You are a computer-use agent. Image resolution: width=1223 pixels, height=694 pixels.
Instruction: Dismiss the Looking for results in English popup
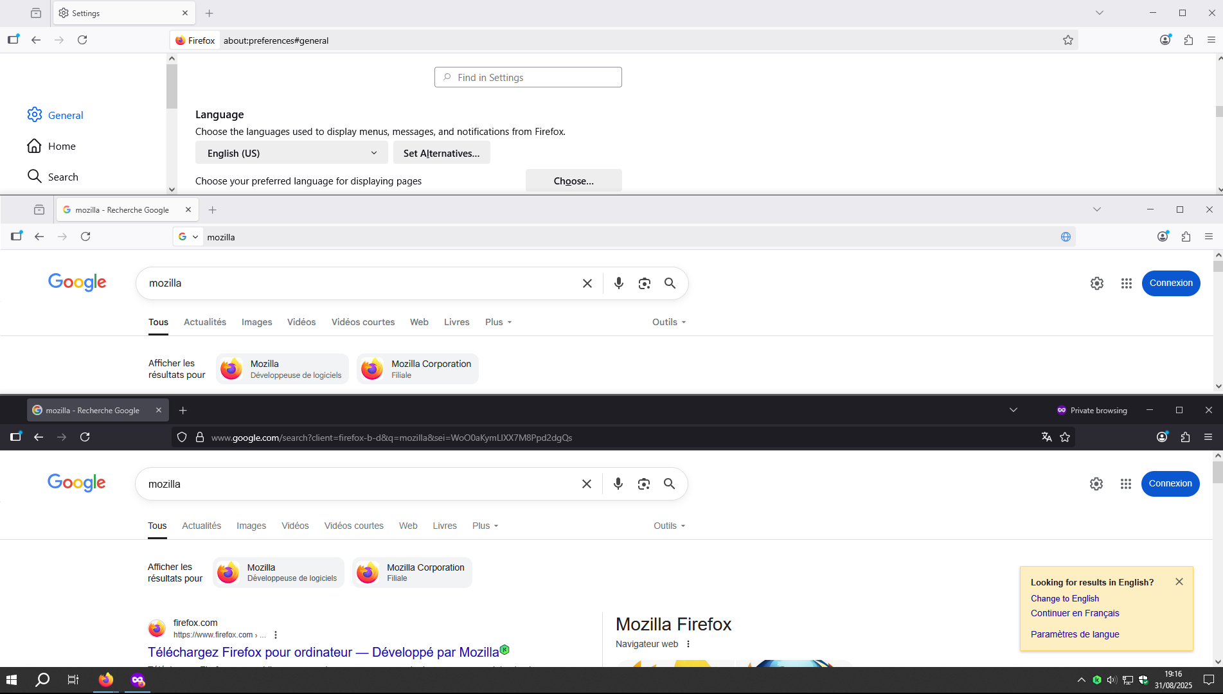coord(1179,582)
